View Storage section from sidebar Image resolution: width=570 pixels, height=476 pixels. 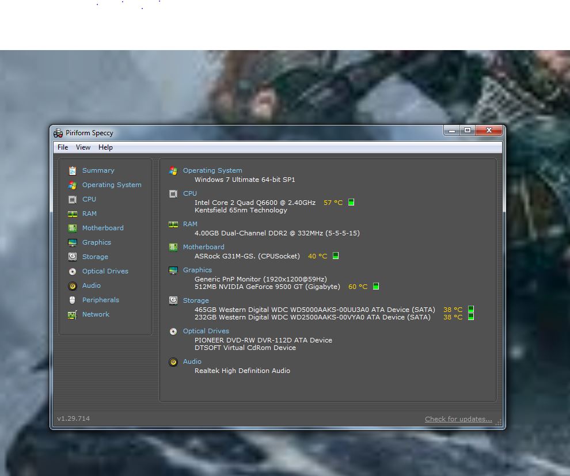(x=95, y=257)
